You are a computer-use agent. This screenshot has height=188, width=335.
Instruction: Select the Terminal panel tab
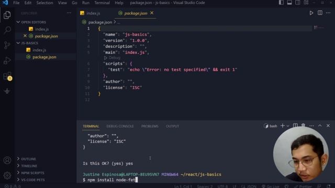click(91, 126)
